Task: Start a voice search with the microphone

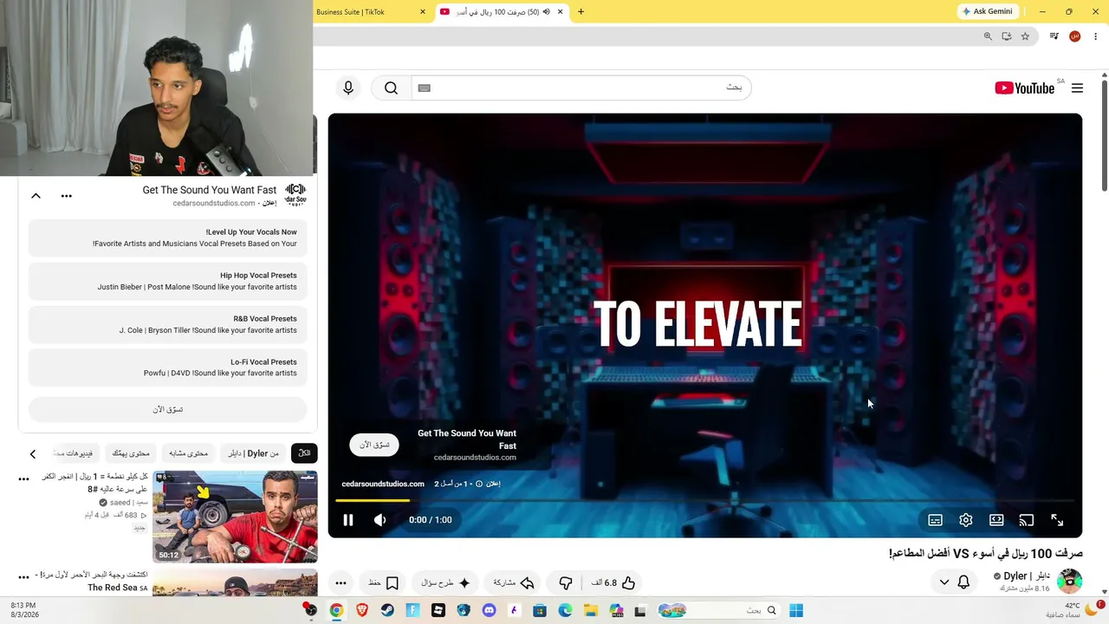Action: 348,88
